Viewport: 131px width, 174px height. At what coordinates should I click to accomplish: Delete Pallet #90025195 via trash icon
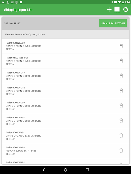click(121, 121)
